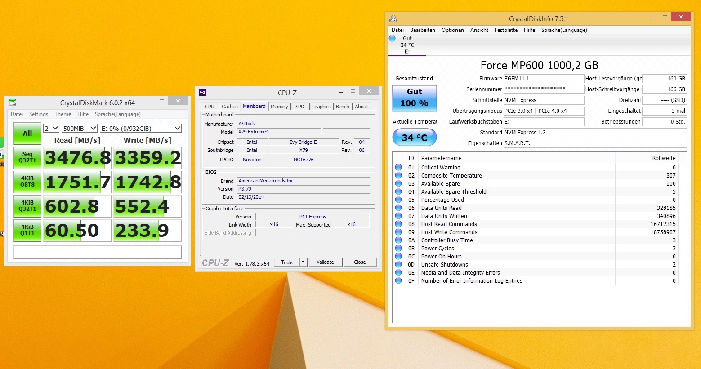The height and width of the screenshot is (369, 701).
Task: Click the masked Seriennummer field
Action: [x=544, y=89]
